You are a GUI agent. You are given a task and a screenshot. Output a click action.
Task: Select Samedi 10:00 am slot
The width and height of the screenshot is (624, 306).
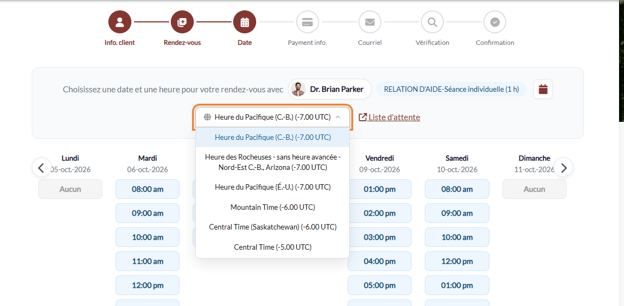(x=457, y=237)
